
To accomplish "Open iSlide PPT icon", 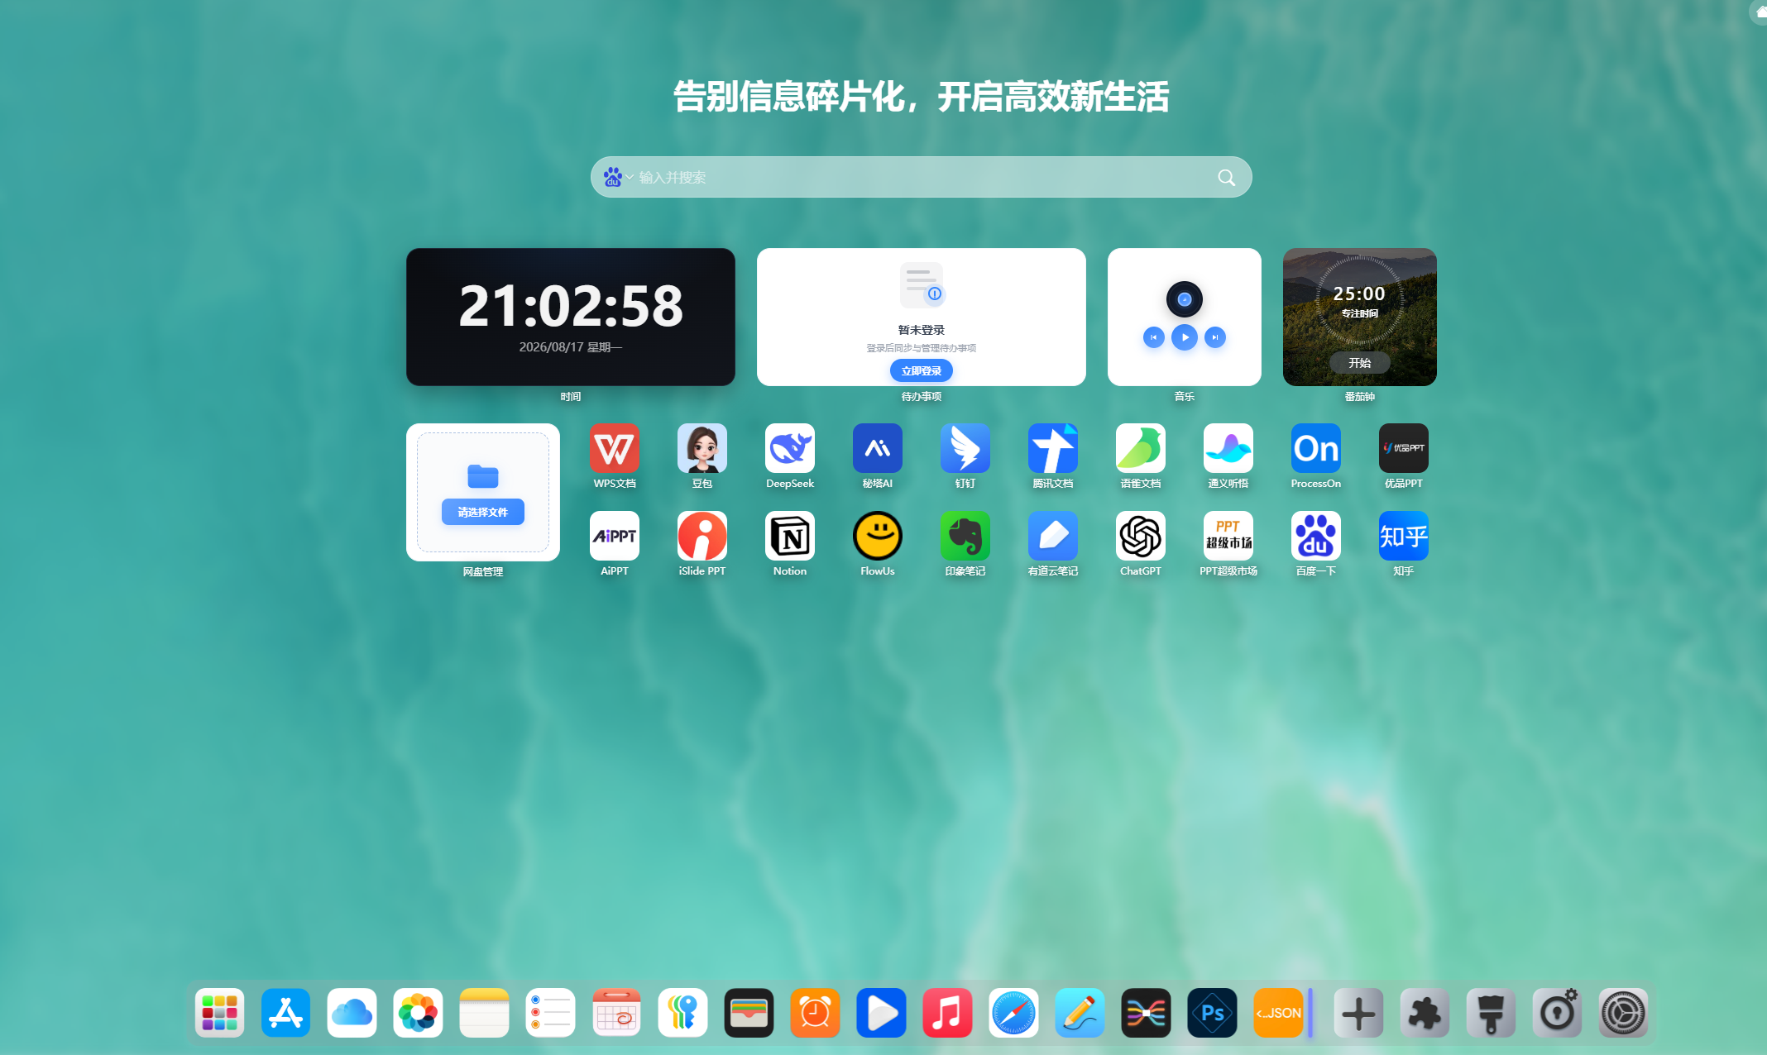I will click(702, 536).
